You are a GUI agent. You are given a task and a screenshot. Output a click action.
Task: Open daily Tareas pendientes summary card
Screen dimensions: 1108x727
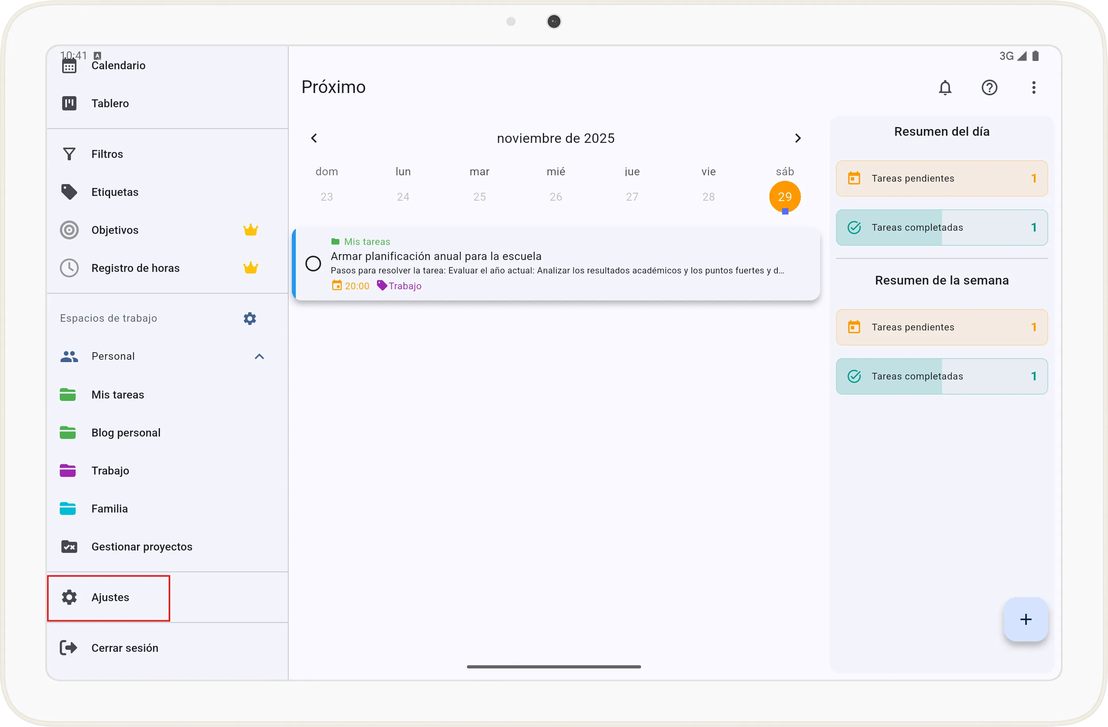pyautogui.click(x=941, y=178)
